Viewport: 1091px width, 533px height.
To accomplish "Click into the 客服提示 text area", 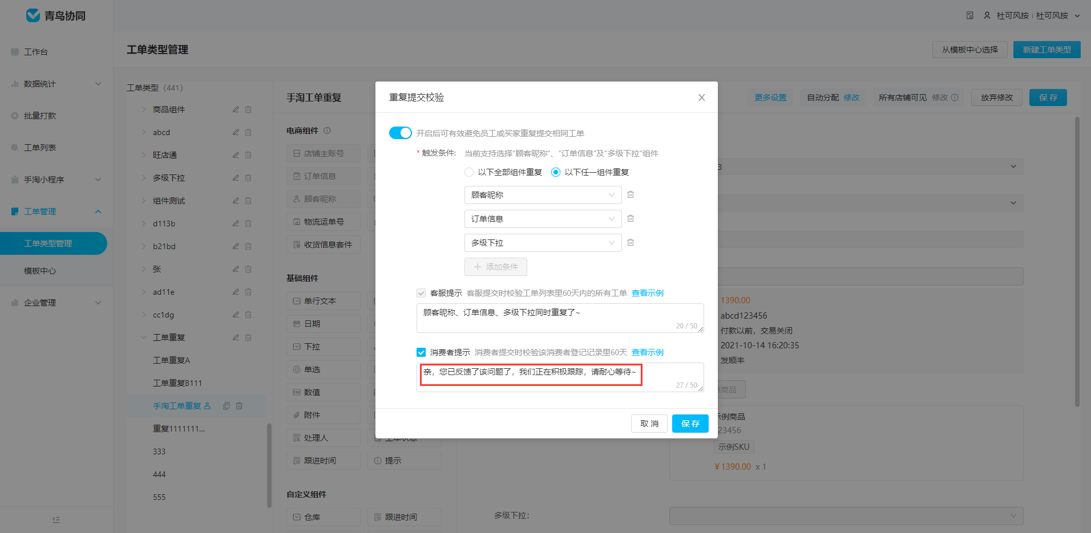I will [560, 318].
